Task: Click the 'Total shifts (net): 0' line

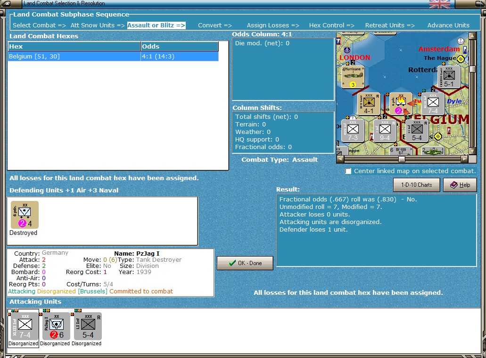Action: (266, 117)
